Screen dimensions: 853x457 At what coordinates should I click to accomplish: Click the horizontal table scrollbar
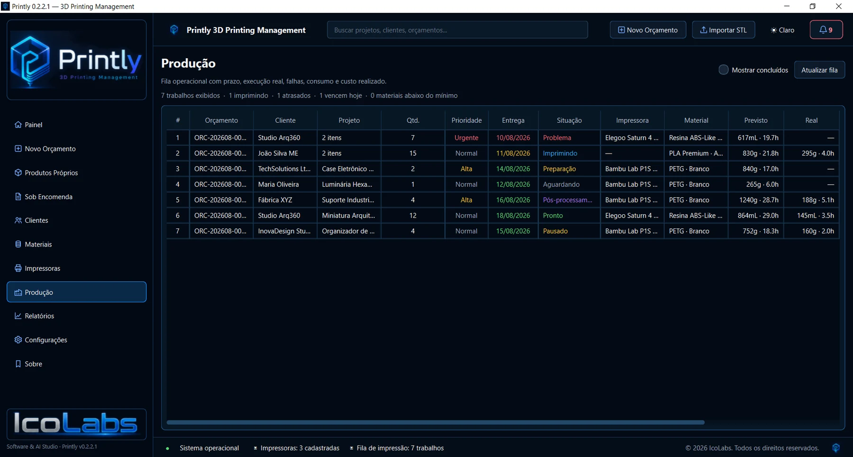(436, 422)
